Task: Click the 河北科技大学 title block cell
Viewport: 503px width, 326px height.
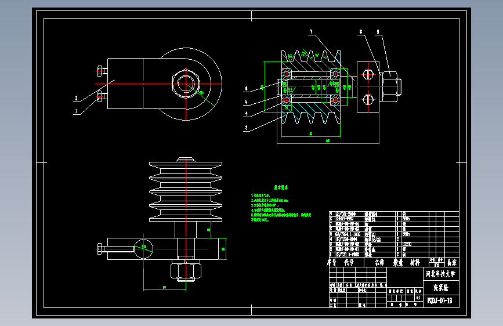Action: (x=441, y=274)
